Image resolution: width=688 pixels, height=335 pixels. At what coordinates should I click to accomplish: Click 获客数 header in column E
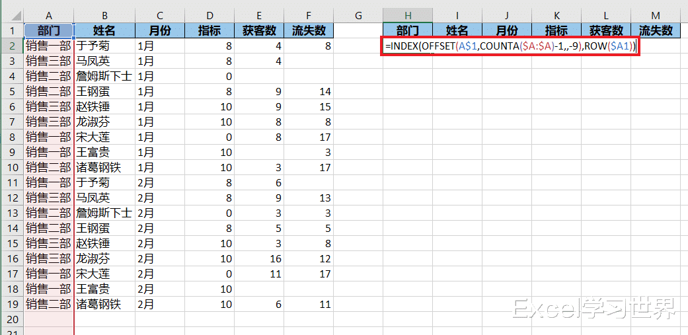(x=259, y=30)
